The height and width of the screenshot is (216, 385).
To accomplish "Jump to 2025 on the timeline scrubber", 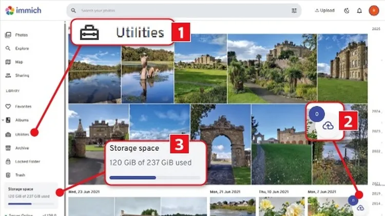I will (x=376, y=29).
